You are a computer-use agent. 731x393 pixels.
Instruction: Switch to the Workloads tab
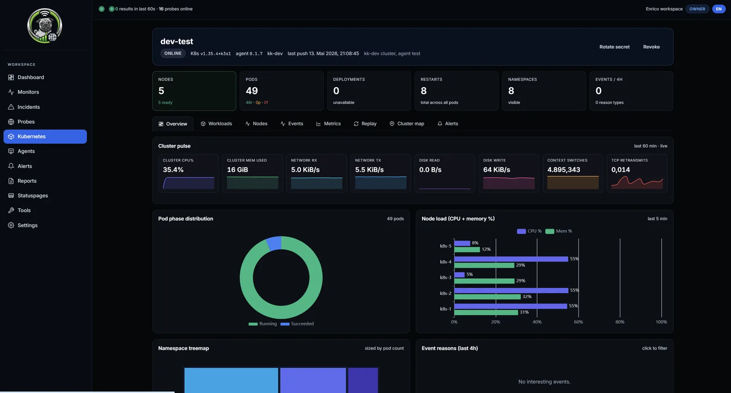(x=216, y=124)
